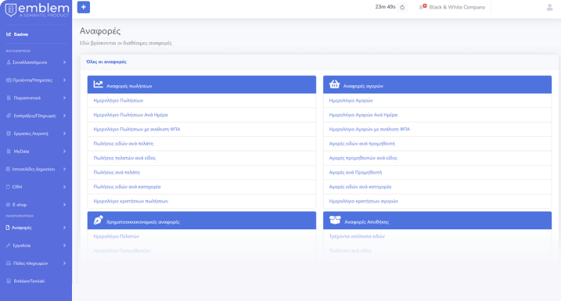Open Ημερολόγιο κρατήσεων πωλήσεων report

tap(202, 201)
